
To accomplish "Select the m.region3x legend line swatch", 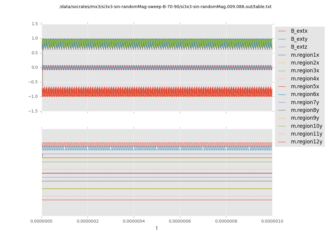I will pyautogui.click(x=282, y=71).
